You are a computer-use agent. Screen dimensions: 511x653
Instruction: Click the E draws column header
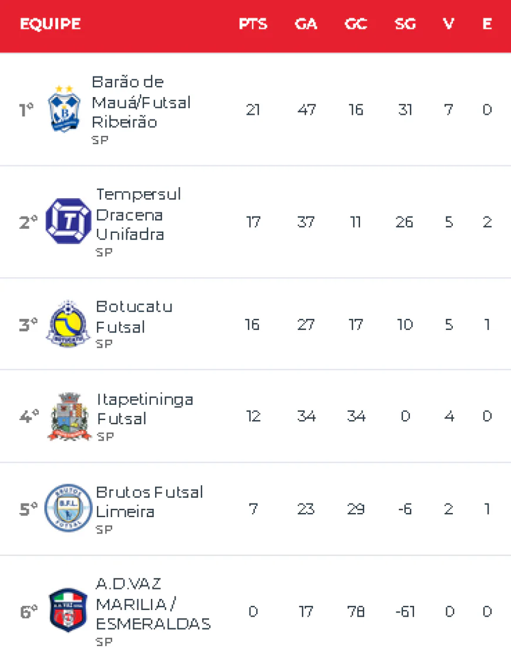pos(487,25)
